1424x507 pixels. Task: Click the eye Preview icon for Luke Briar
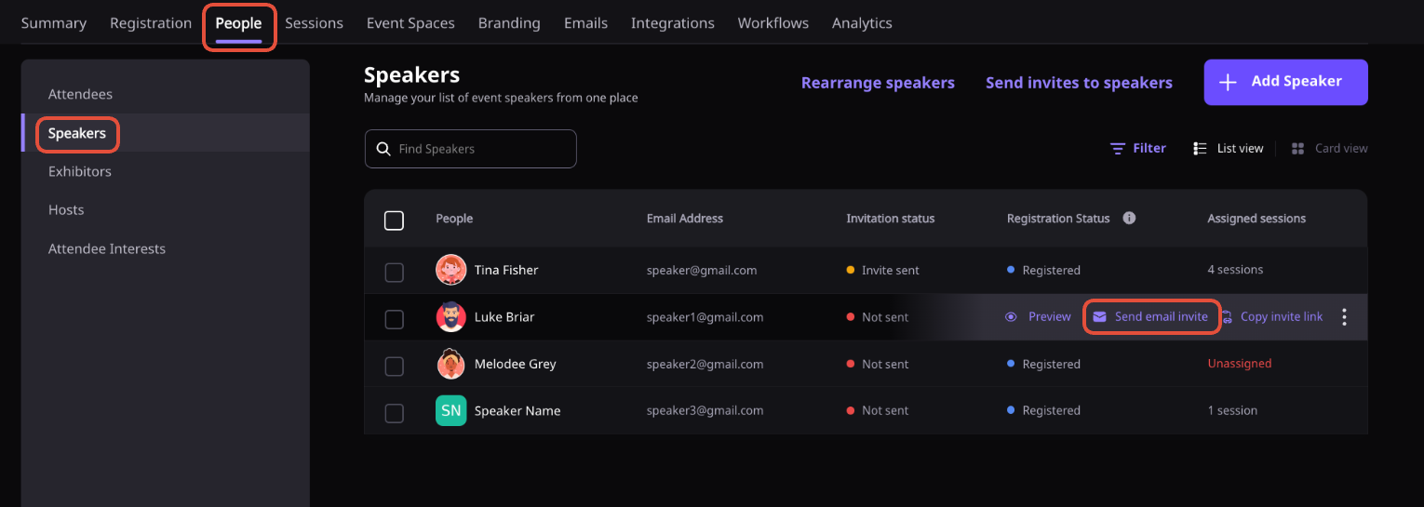1011,317
